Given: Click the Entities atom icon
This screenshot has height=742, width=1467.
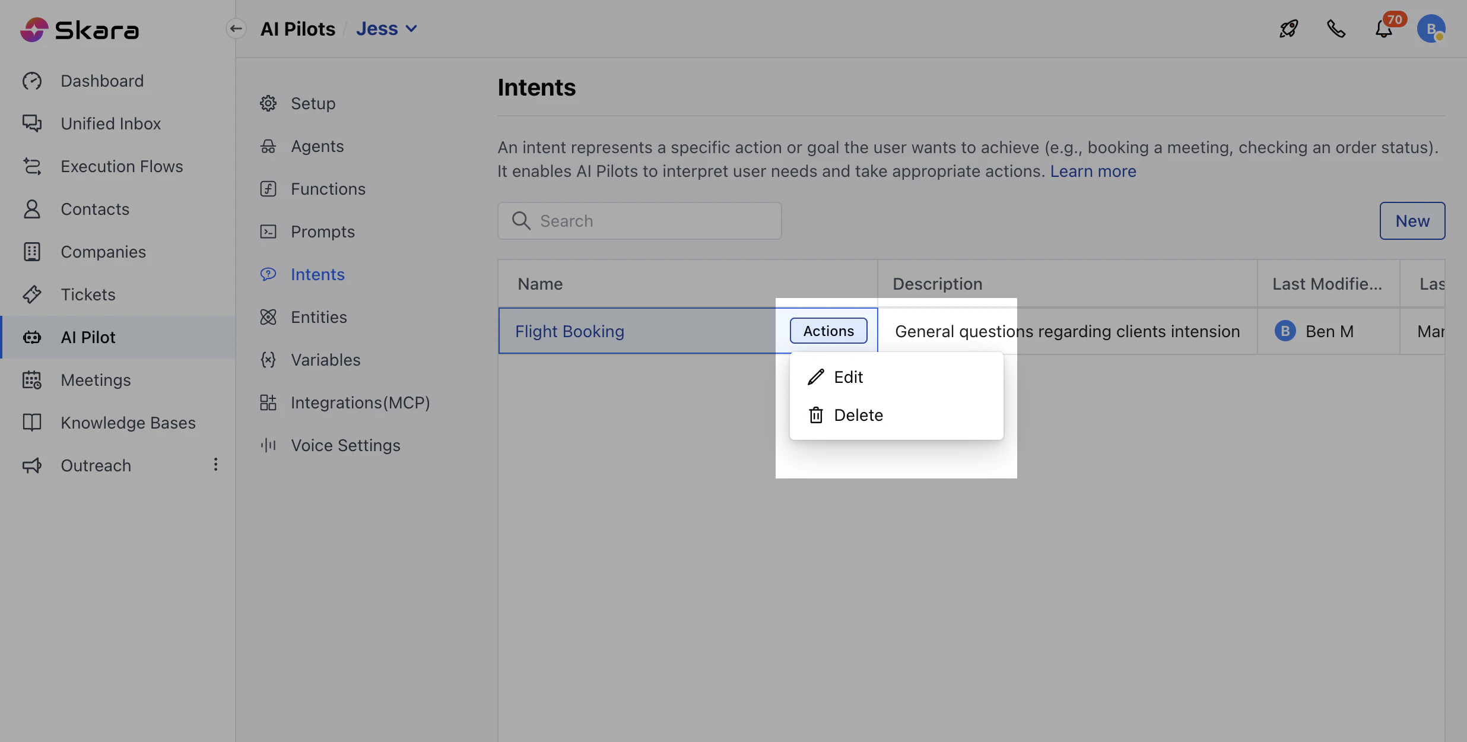Looking at the screenshot, I should pyautogui.click(x=268, y=317).
